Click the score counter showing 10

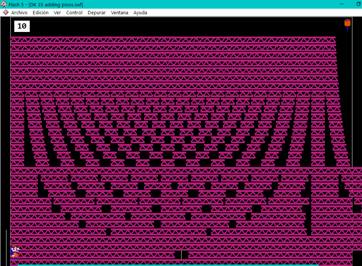click(x=22, y=26)
